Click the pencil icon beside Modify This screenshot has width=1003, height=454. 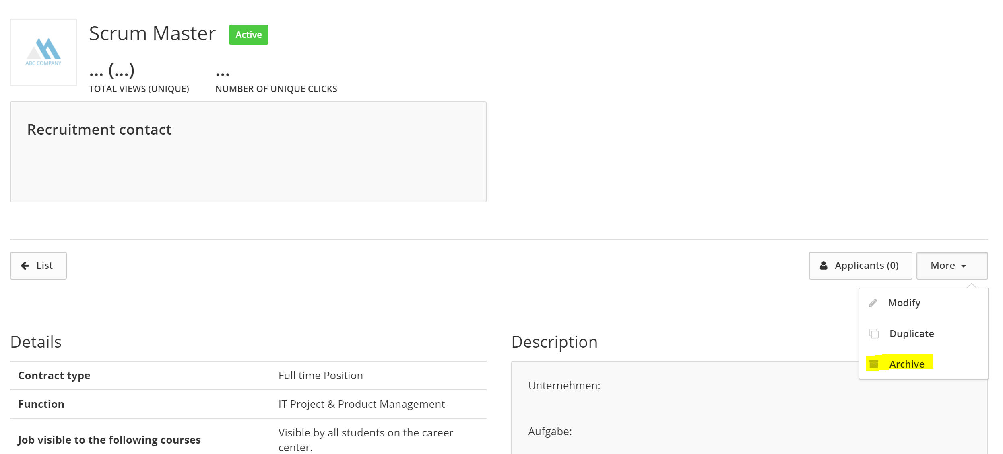coord(873,303)
